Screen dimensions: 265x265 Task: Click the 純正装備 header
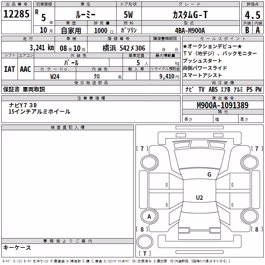(x=223, y=82)
